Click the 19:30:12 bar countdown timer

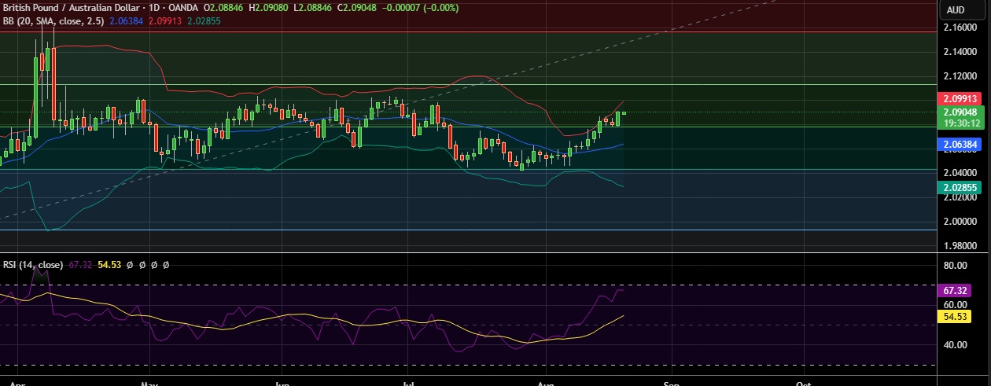point(960,123)
